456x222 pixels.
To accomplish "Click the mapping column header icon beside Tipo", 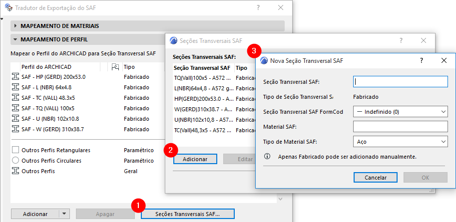I will pyautogui.click(x=115, y=67).
